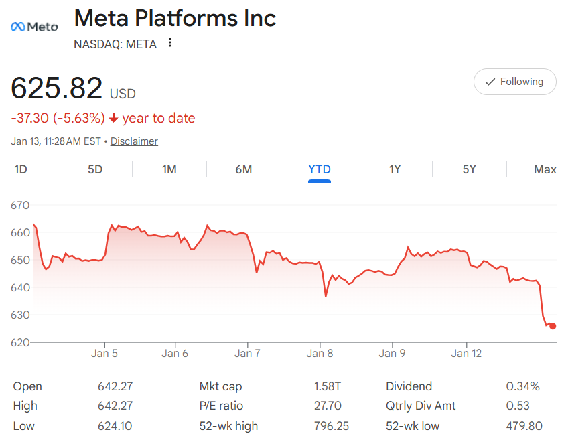Switch to the 1D chart range
Screen dimensions: 564x446
click(21, 169)
